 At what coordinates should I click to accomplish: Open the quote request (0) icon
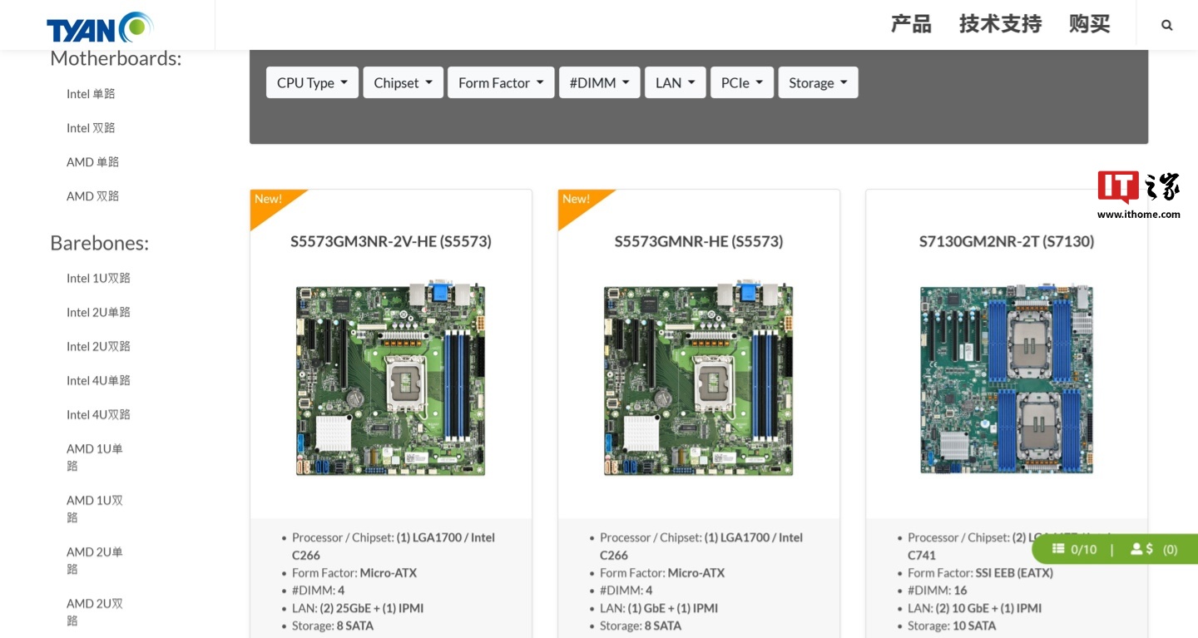[x=1154, y=549]
